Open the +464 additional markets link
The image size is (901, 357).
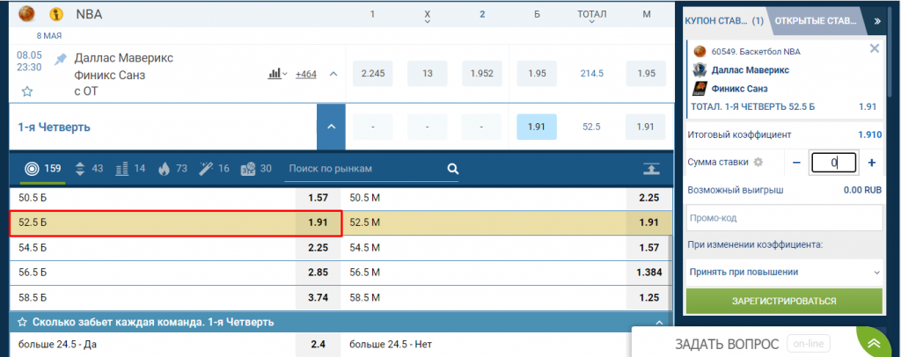pos(306,74)
